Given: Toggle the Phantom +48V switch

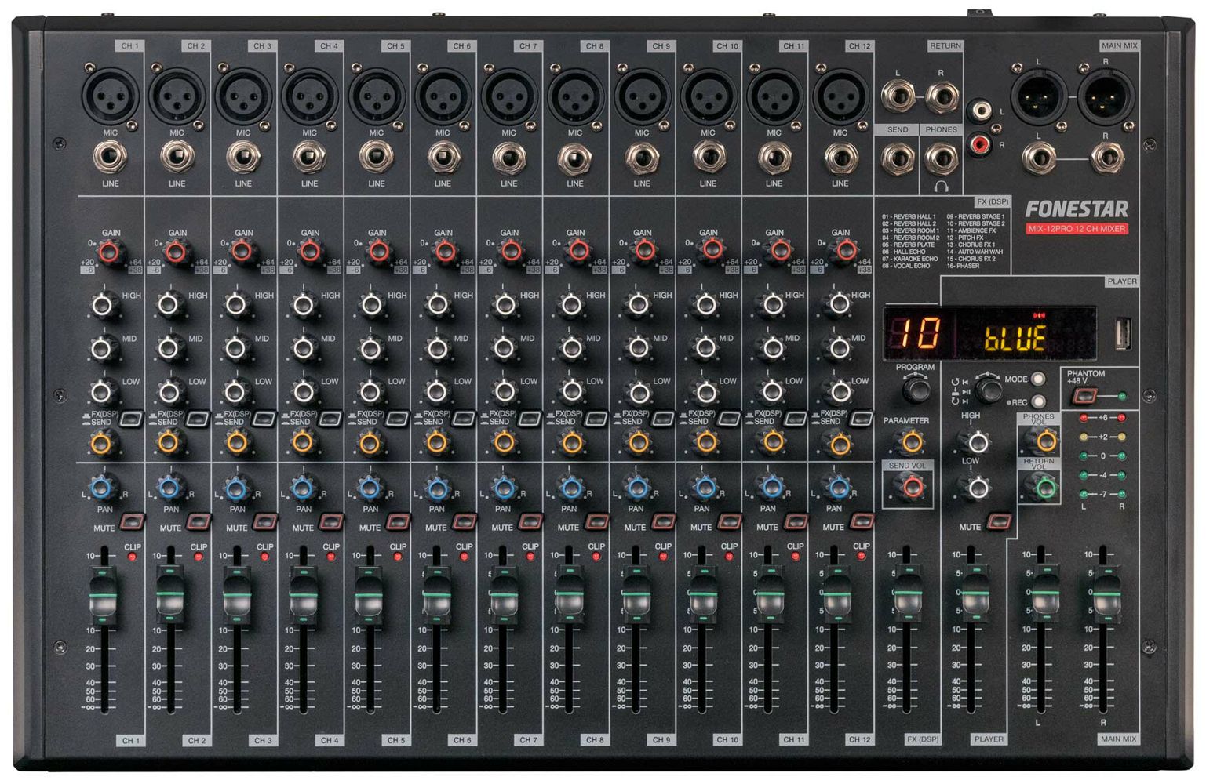Looking at the screenshot, I should click(1083, 396).
